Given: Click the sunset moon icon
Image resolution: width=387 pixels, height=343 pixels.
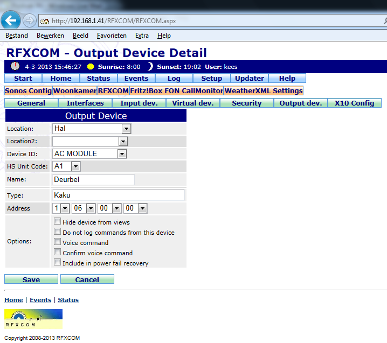Looking at the screenshot, I should tap(150, 66).
